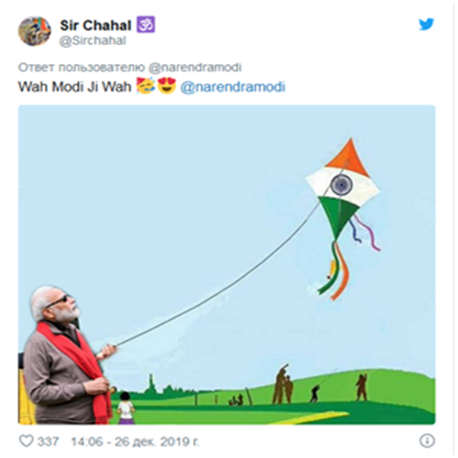Click the heart-eyes emoji in tweet

tap(167, 85)
